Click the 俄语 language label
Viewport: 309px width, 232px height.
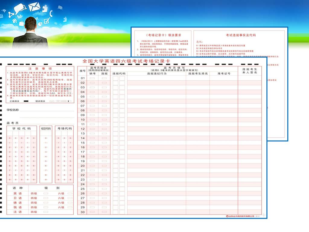[x=18, y=207]
